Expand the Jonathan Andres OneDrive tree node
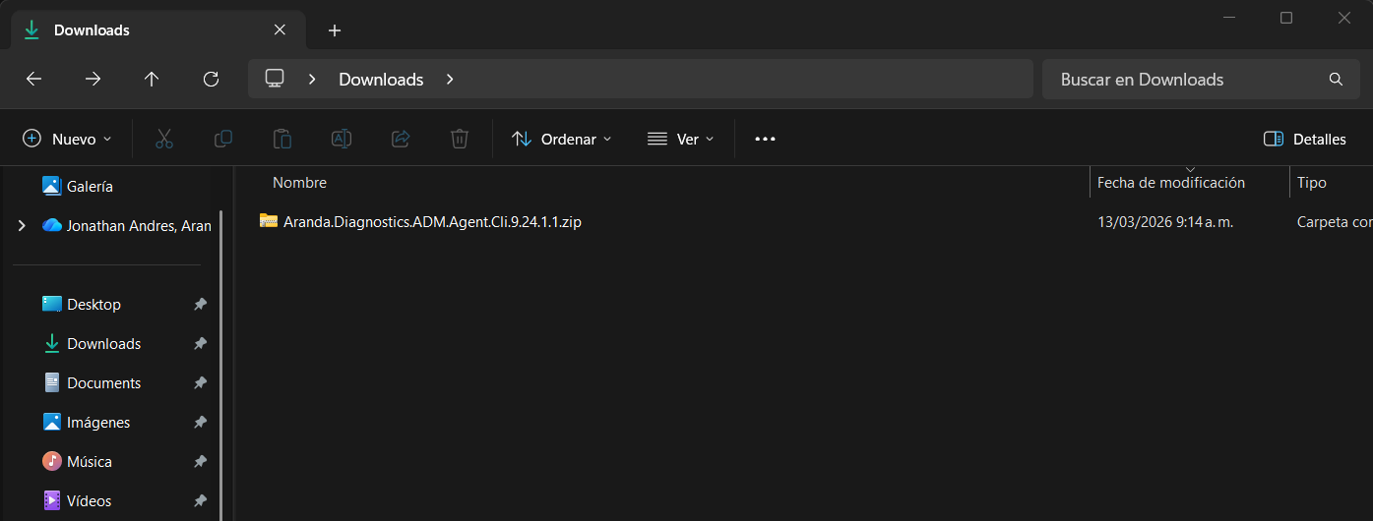 22,226
